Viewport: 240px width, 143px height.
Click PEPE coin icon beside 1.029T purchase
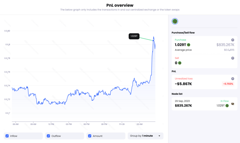pos(189,45)
